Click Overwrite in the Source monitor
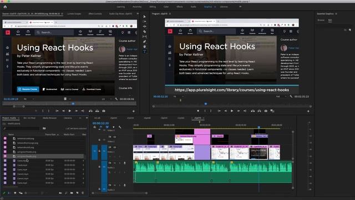This screenshot has height=200, width=355. [97, 111]
